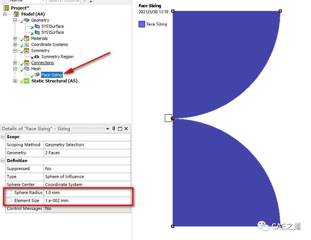
Task: Click the Sphere Center value Coordinate System
Action: coord(87,185)
